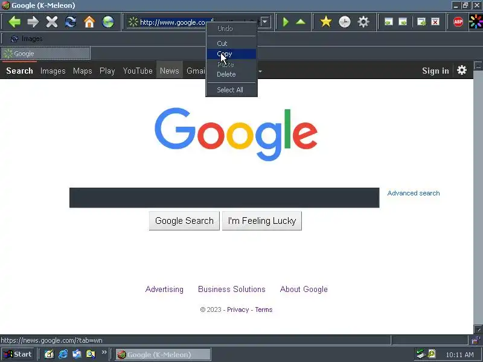Open a new tab with the green plus icon
The image size is (483, 362).
[x=421, y=22]
